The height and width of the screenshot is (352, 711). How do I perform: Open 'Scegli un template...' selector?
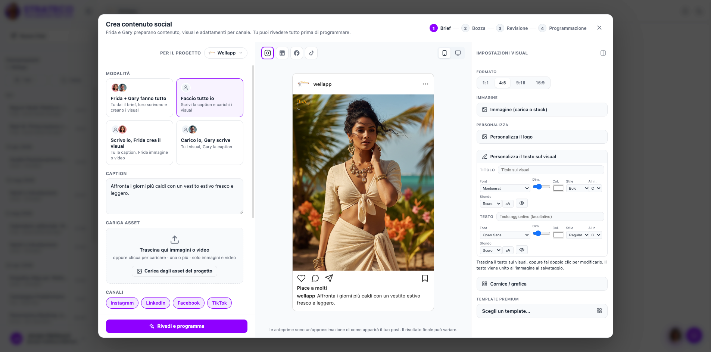(x=542, y=311)
